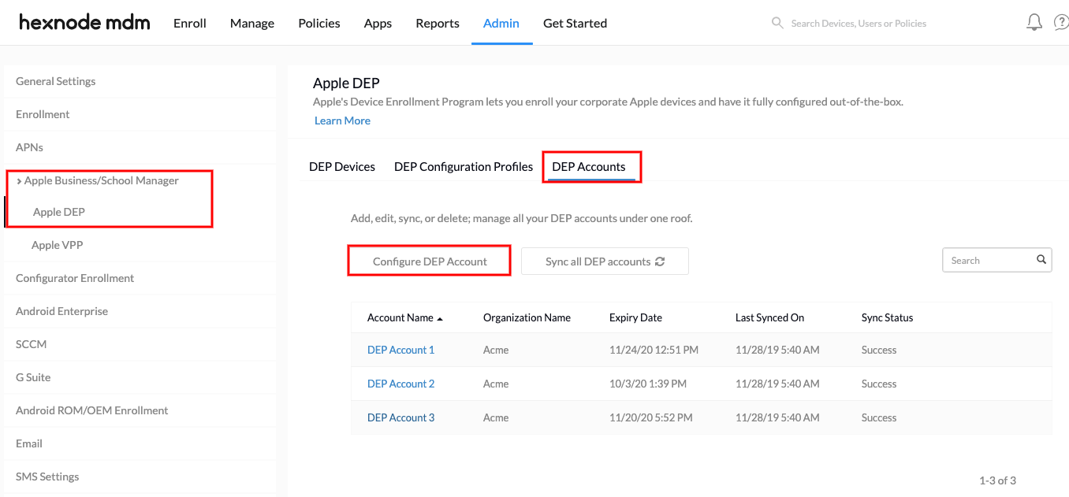Select Android Enterprise in sidebar
Image resolution: width=1069 pixels, height=497 pixels.
[x=140, y=311]
